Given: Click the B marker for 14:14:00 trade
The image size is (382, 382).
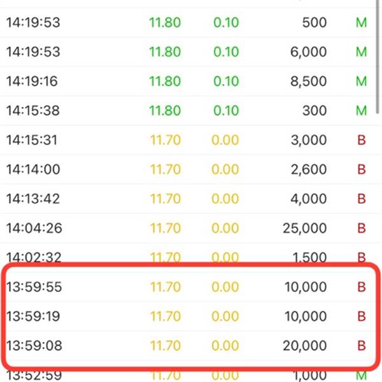Looking at the screenshot, I should 362,169.
